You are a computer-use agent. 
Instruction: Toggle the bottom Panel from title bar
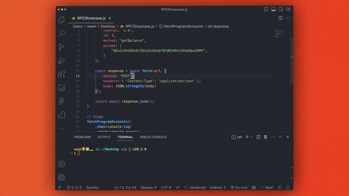point(274,9)
